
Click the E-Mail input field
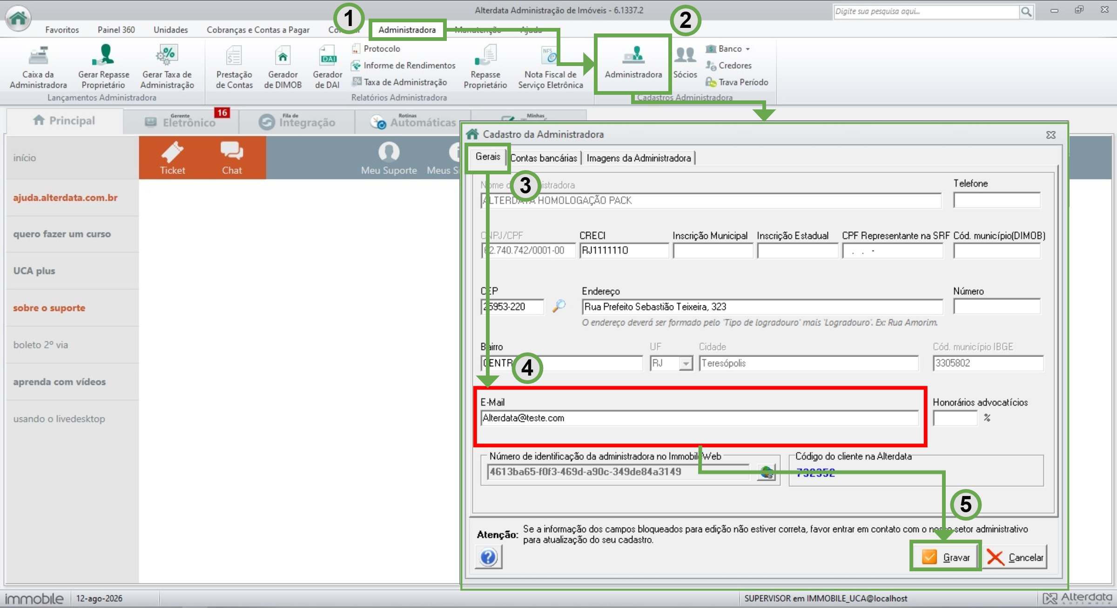point(699,418)
